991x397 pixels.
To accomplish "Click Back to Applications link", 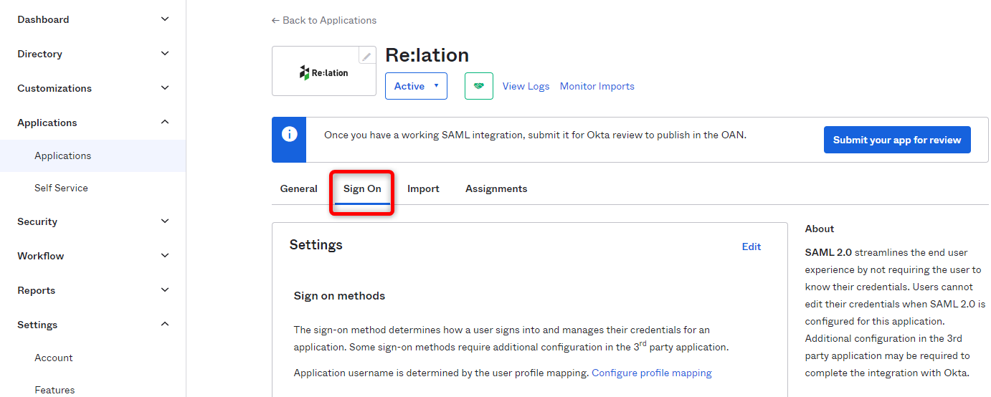I will 324,20.
